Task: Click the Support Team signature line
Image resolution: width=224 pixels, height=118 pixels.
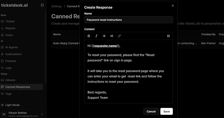Action: point(98,98)
